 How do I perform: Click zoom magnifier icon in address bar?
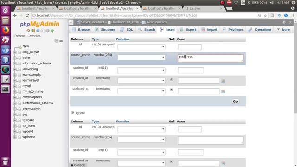click(259, 15)
